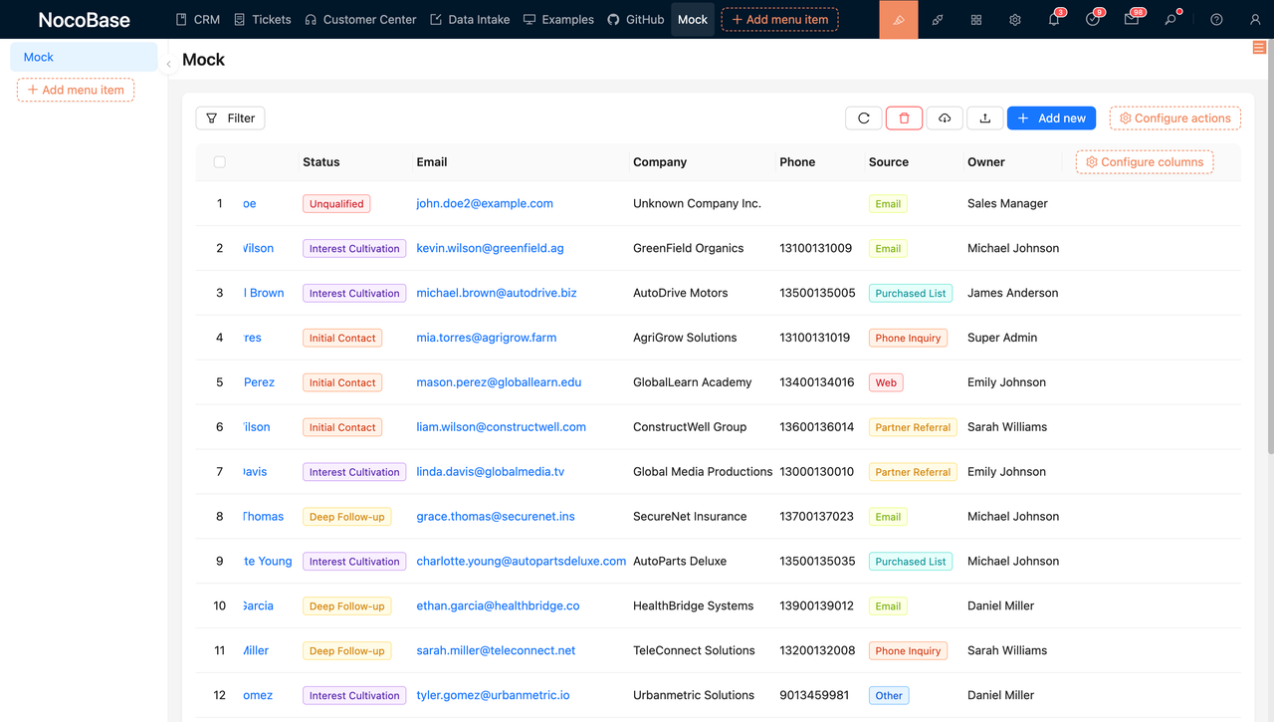Open email kevin.wilson@greenfield.ag
The width and height of the screenshot is (1274, 722).
[490, 248]
